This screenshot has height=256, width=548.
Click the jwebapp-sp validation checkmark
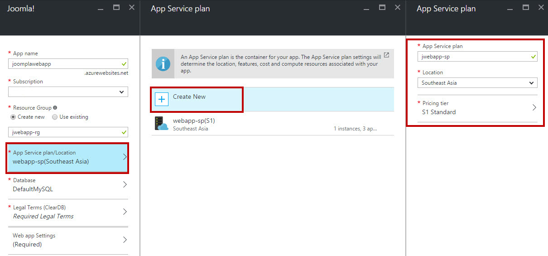pos(534,57)
